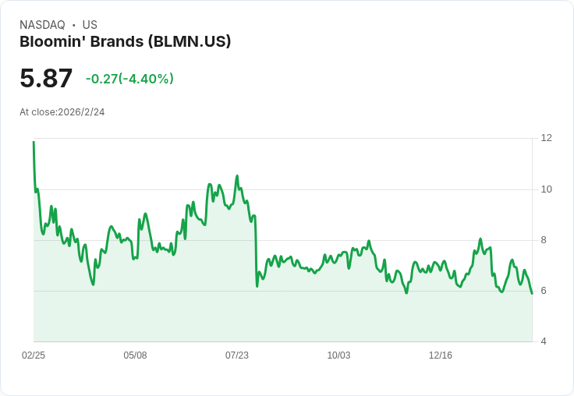Click the 05/08 date axis label
The image size is (574, 396).
click(x=135, y=355)
